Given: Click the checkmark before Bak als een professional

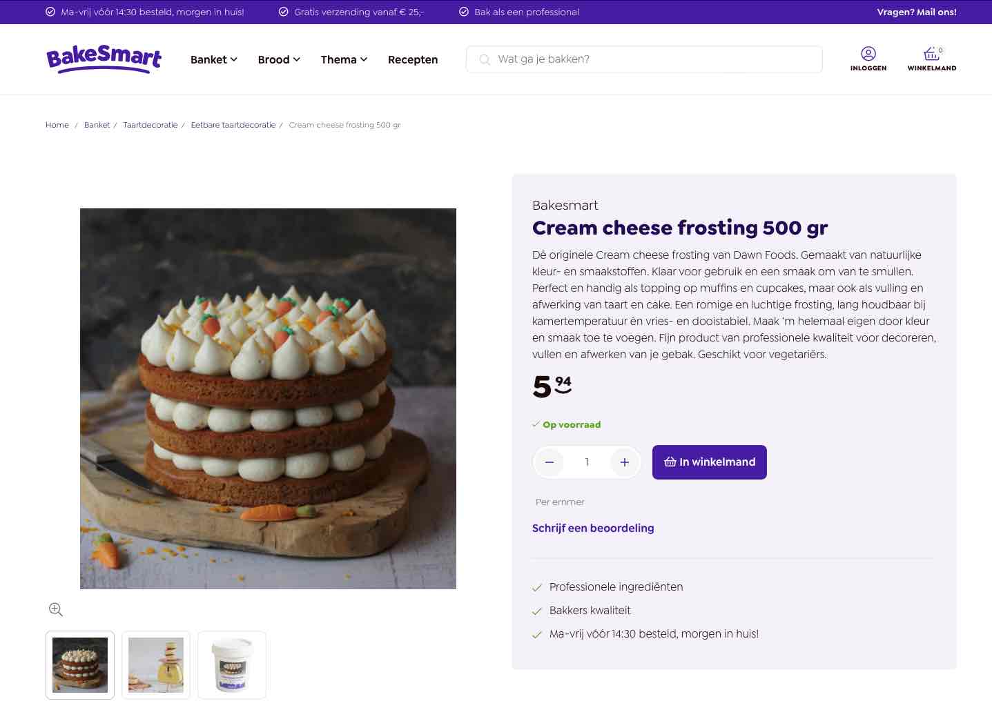Looking at the screenshot, I should pyautogui.click(x=464, y=12).
